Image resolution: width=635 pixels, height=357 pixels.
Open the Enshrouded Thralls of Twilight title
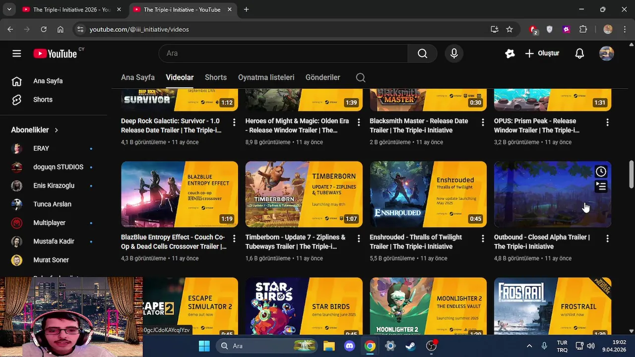[x=416, y=241]
